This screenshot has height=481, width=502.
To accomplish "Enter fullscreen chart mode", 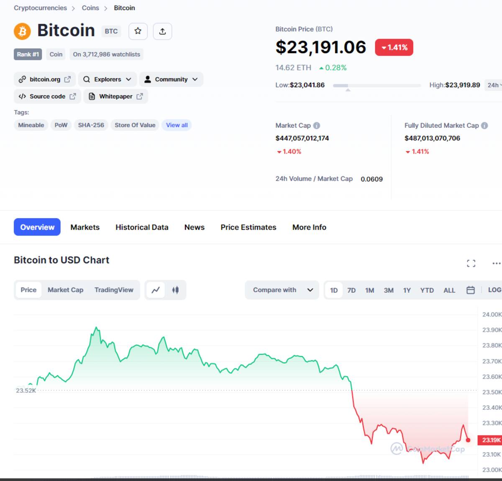I will (x=471, y=263).
